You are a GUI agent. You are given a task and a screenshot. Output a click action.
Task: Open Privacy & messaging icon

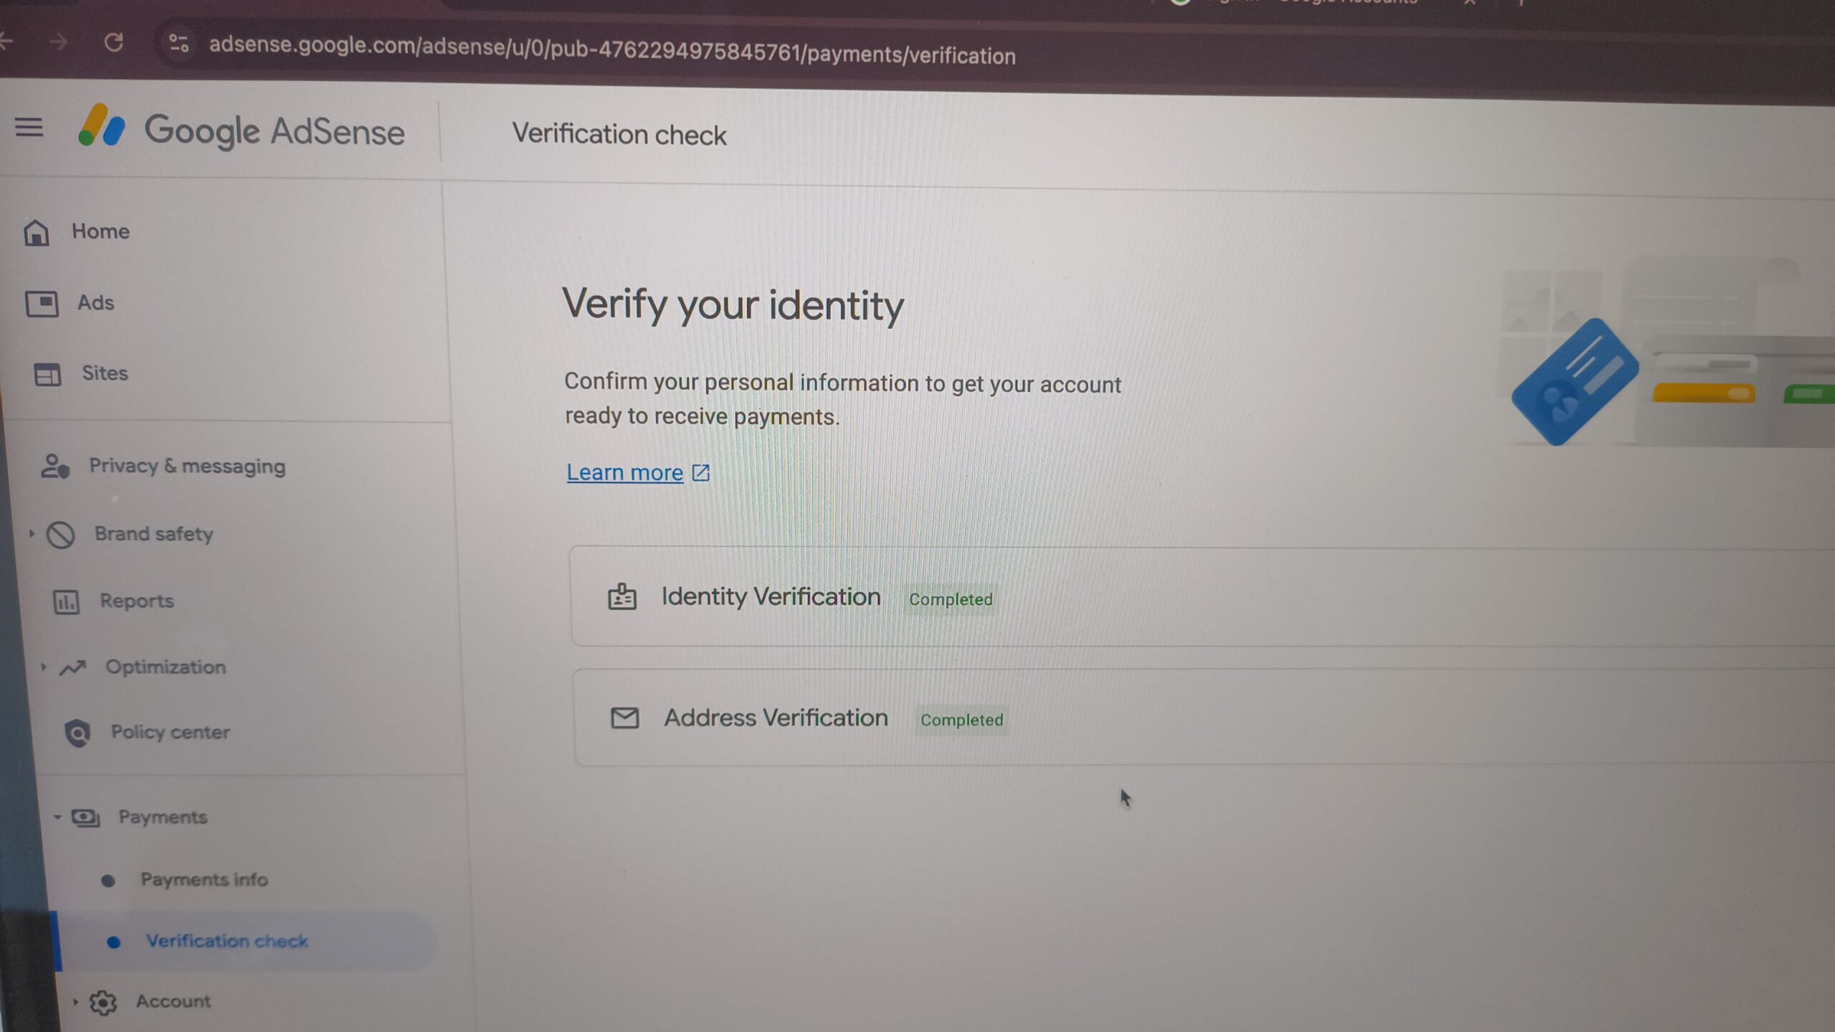[x=55, y=467]
